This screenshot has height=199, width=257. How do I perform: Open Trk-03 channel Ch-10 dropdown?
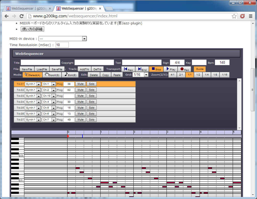[49, 96]
